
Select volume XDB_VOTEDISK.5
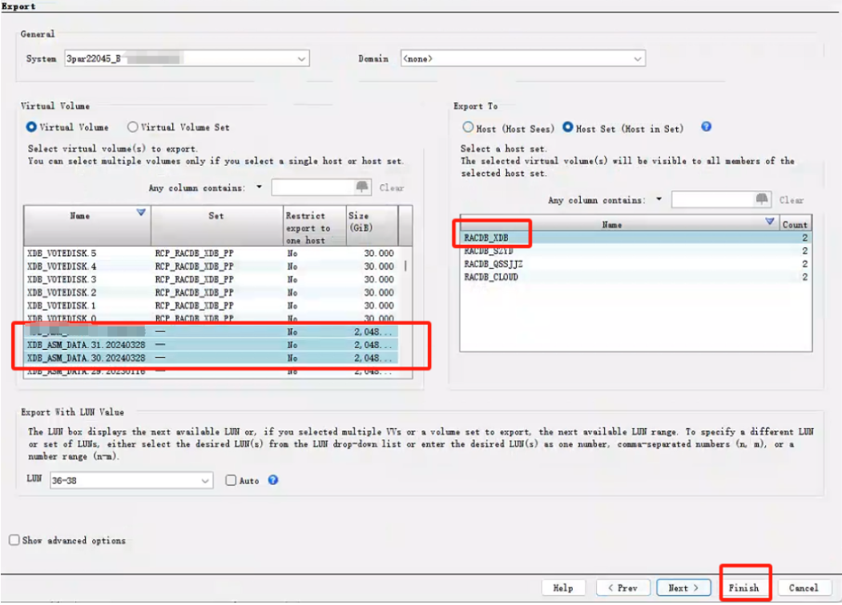211,253
